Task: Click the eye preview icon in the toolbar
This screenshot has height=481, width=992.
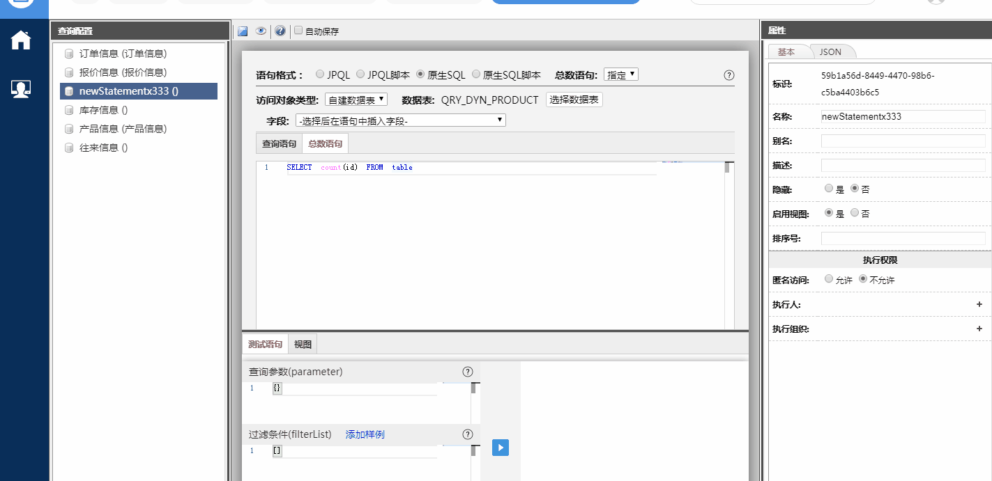Action: (261, 31)
